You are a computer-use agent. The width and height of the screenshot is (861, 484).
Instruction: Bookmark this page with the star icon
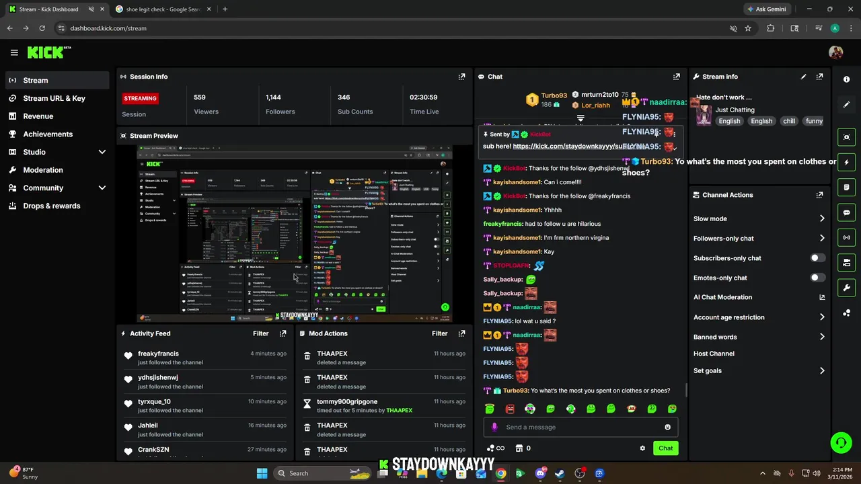747,28
